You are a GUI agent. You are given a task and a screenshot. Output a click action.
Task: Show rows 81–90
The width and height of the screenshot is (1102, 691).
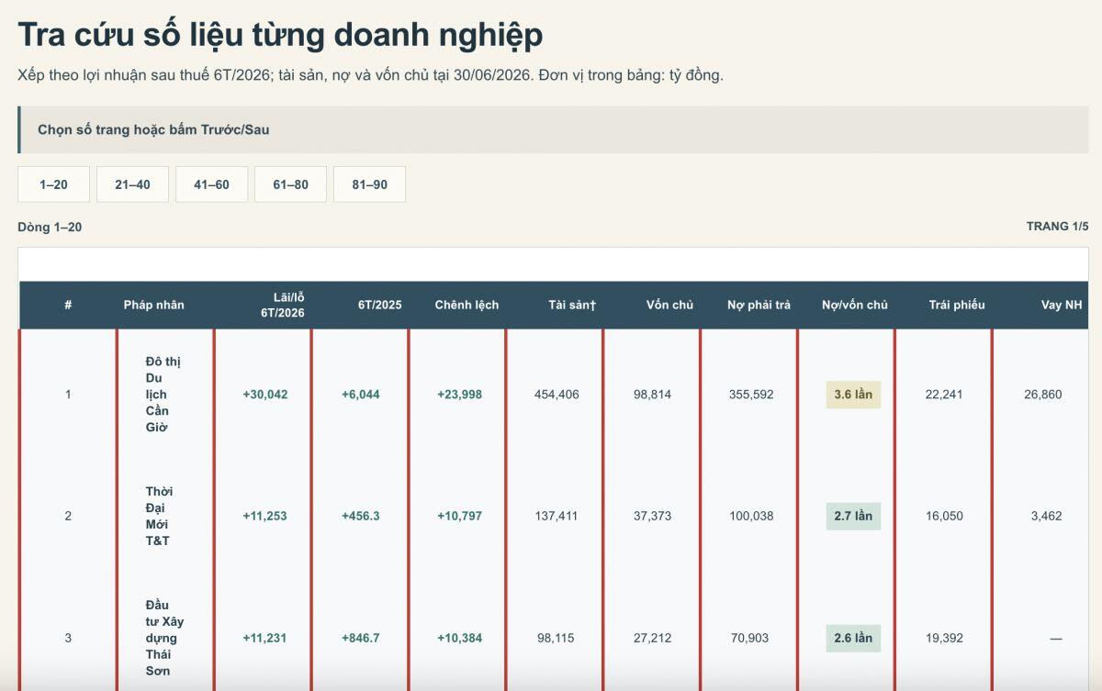click(x=369, y=184)
